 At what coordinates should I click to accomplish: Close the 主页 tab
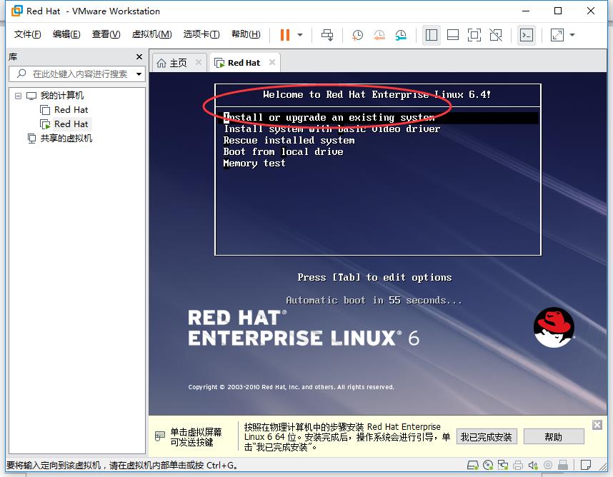click(x=199, y=62)
